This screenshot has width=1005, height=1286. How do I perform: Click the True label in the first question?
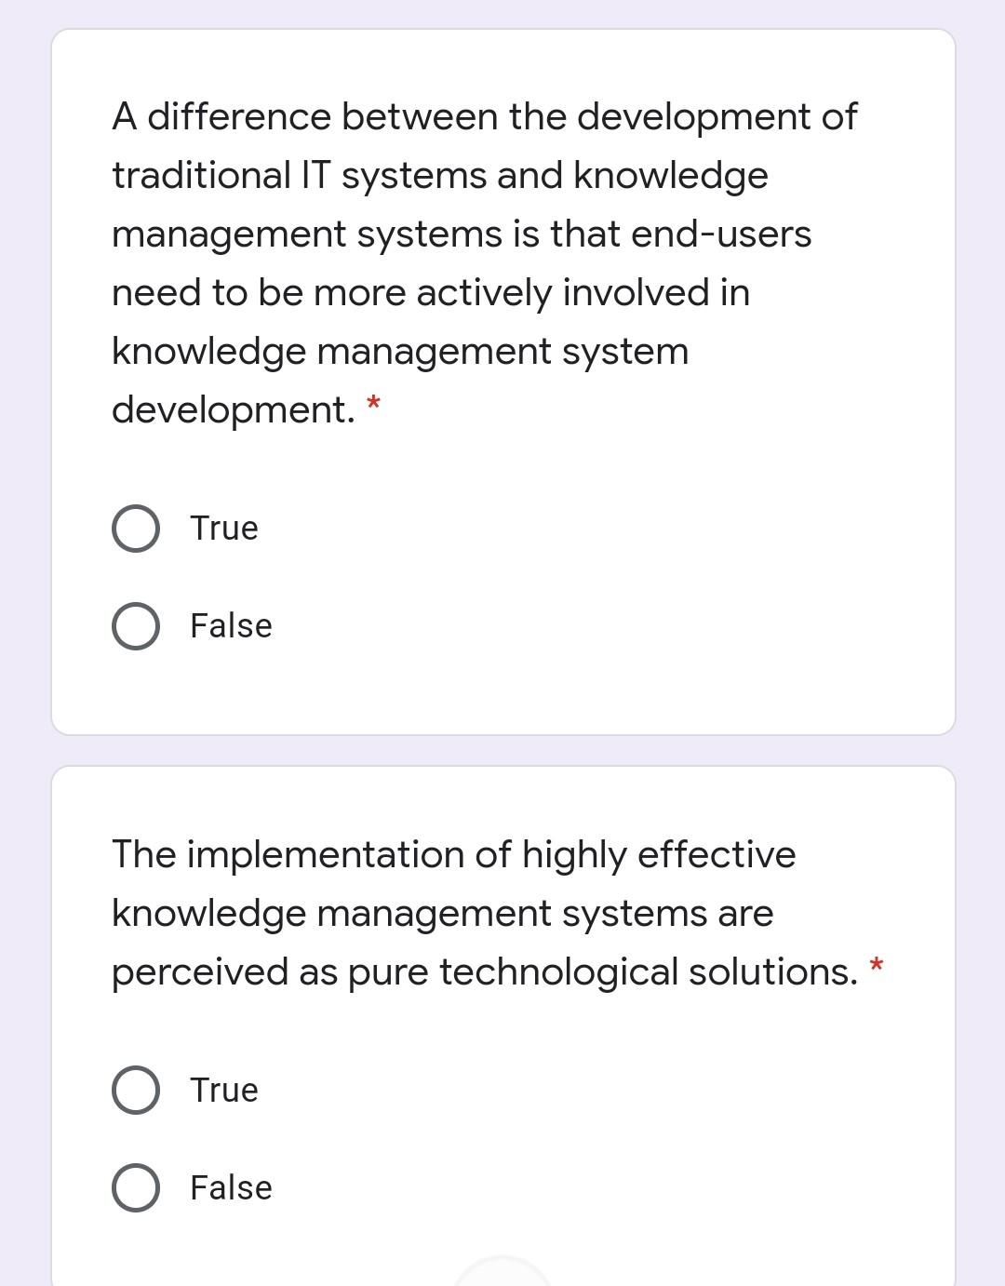pyautogui.click(x=222, y=529)
